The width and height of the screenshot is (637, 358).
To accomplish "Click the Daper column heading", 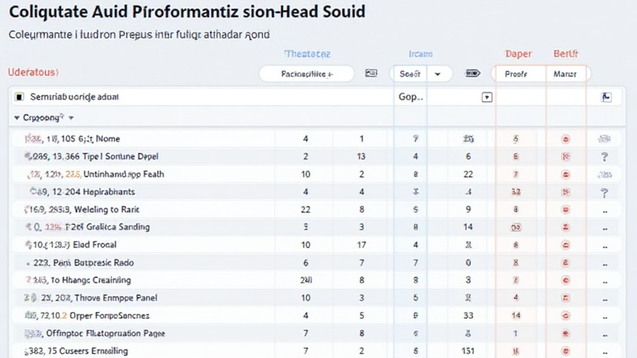I will pos(518,54).
